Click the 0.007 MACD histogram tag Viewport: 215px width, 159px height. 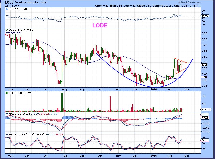[x=205, y=118]
